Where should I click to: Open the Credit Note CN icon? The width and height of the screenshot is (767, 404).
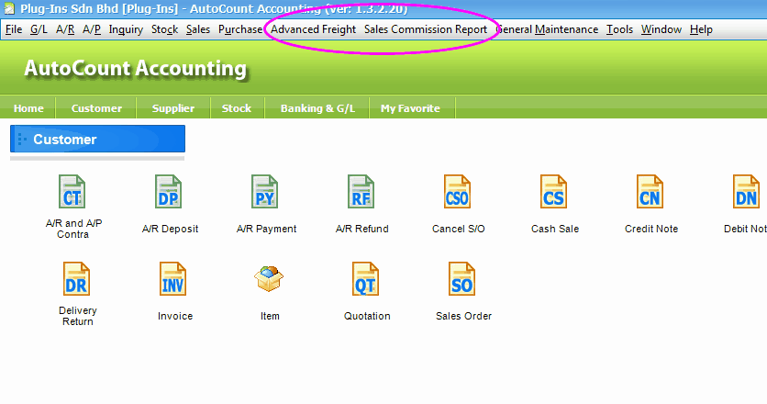[650, 192]
